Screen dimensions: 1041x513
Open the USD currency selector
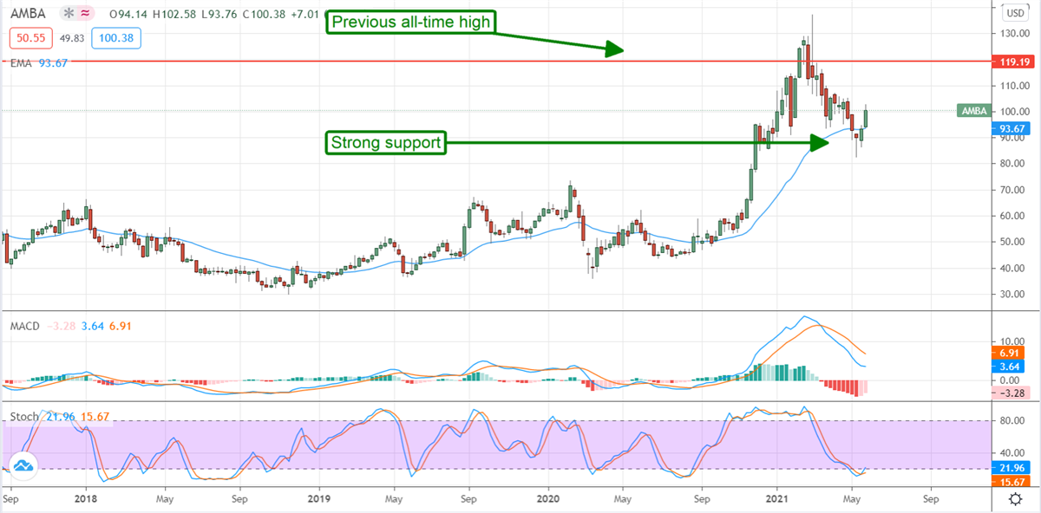pos(1015,14)
